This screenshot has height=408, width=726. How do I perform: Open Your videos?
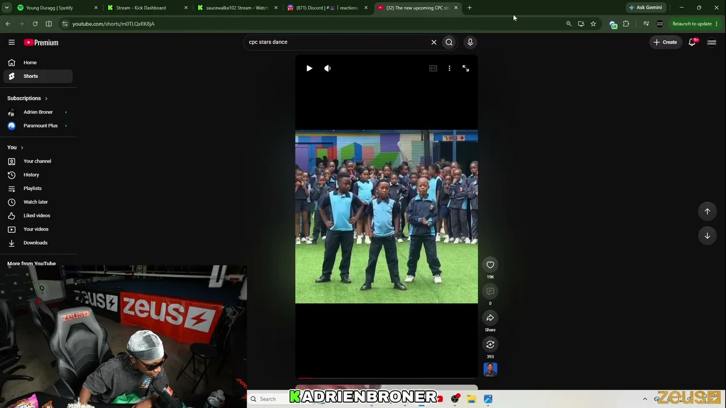pyautogui.click(x=37, y=229)
